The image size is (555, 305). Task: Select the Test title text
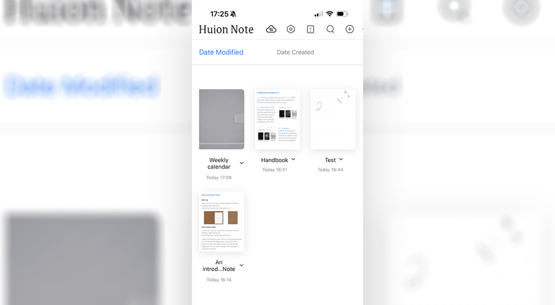tap(330, 160)
